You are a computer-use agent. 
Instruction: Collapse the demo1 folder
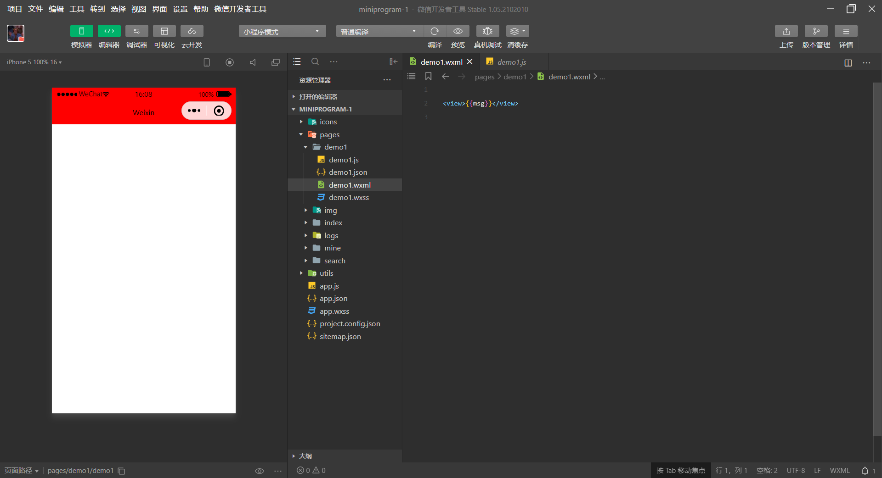(345, 147)
